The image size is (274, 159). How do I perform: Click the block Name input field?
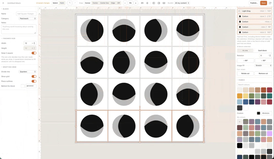(26, 14)
